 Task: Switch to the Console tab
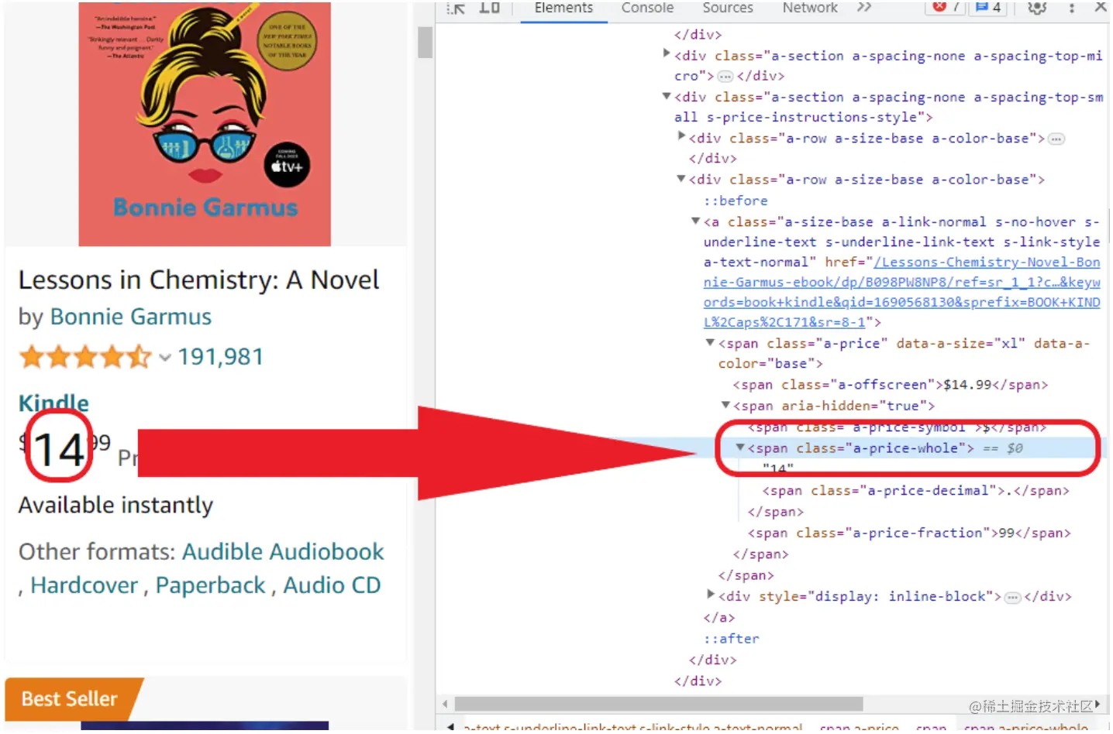point(647,8)
